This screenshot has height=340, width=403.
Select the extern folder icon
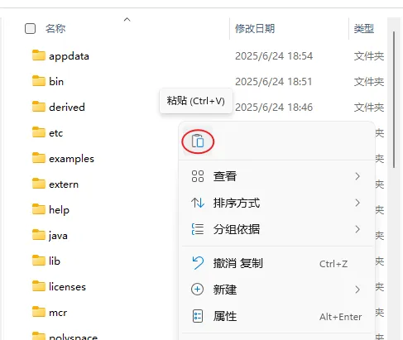click(39, 184)
